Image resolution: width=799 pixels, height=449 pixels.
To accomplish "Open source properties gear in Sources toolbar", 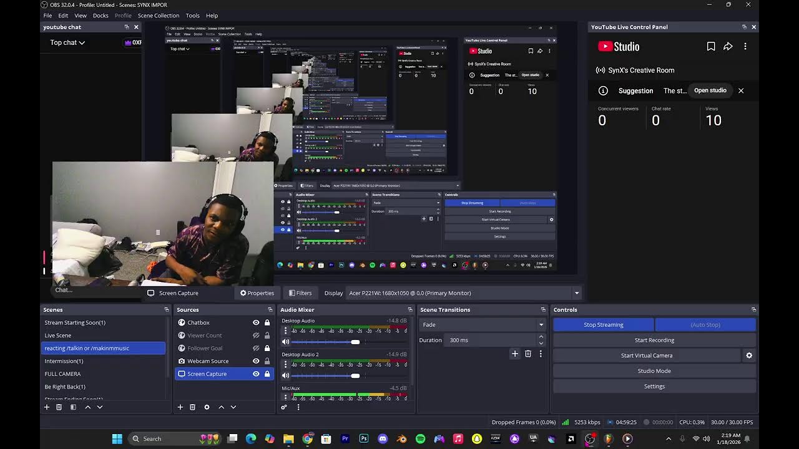I will tap(207, 407).
